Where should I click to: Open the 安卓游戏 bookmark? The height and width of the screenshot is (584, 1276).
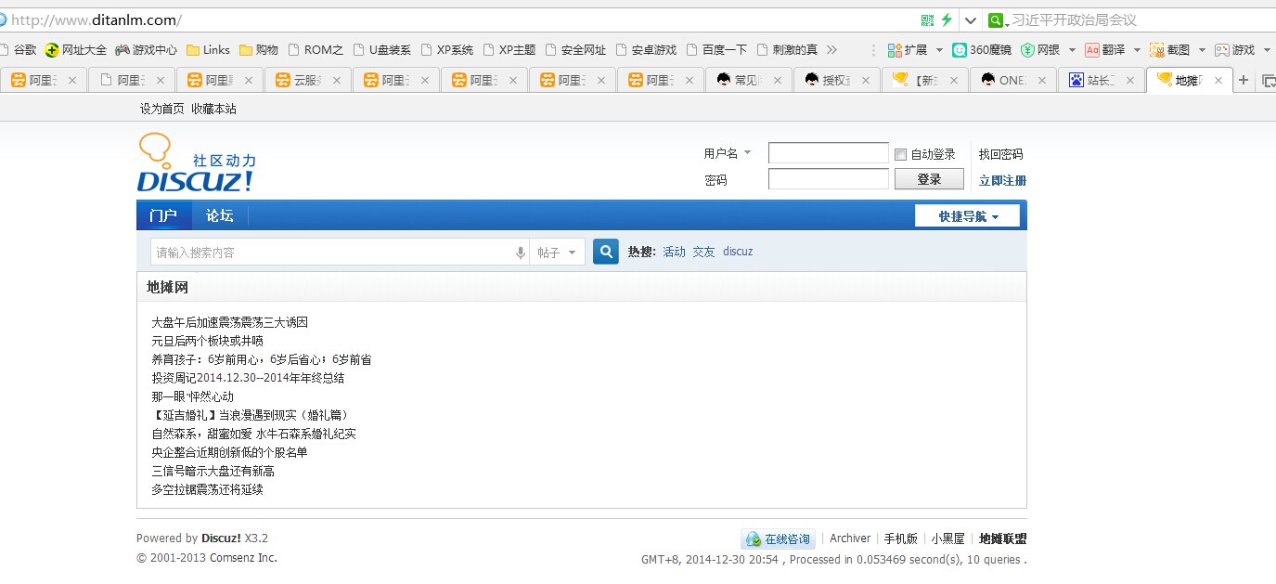(x=645, y=50)
